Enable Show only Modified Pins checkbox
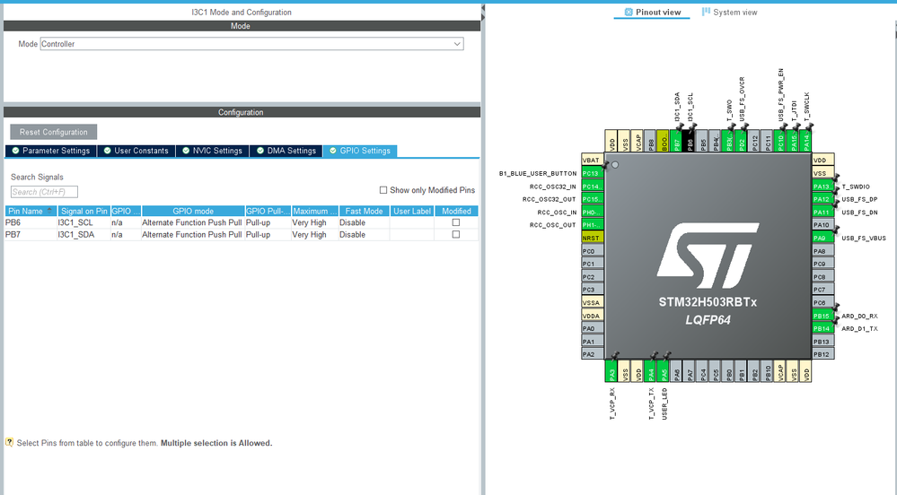 point(383,190)
